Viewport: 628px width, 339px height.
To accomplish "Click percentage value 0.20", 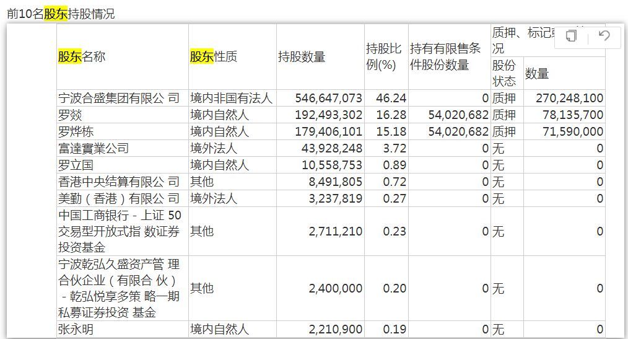I will tap(395, 288).
